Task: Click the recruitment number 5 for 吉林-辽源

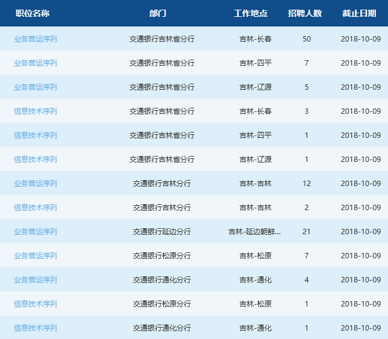Action: tap(307, 87)
